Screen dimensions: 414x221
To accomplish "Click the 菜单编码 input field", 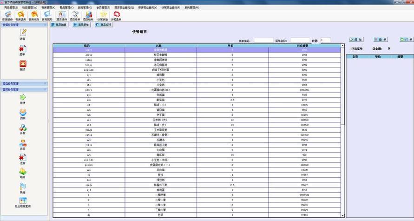I will click(x=263, y=40).
